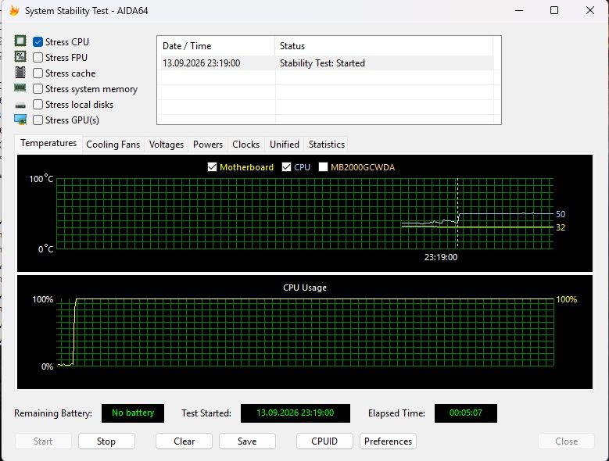Click the 'No battery' indicator
This screenshot has height=461, width=609.
point(133,413)
